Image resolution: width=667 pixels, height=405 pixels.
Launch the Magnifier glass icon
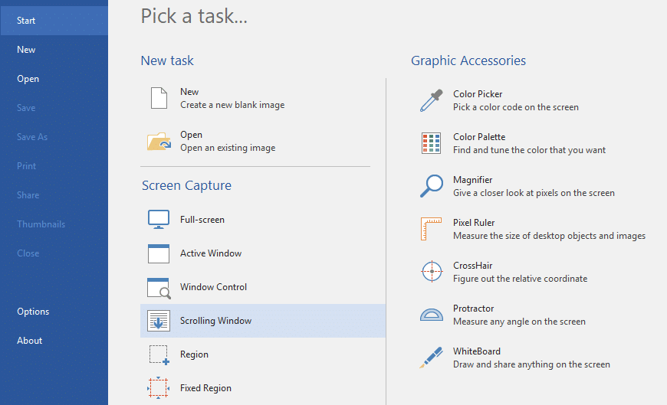pos(432,186)
